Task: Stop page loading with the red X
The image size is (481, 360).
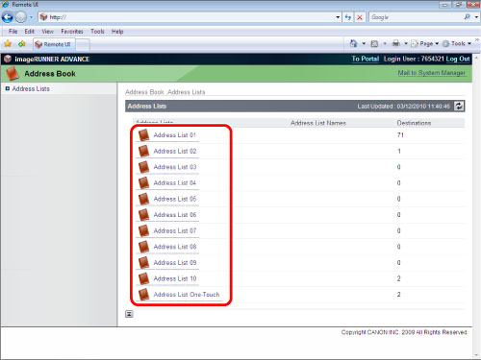Action: click(x=360, y=17)
